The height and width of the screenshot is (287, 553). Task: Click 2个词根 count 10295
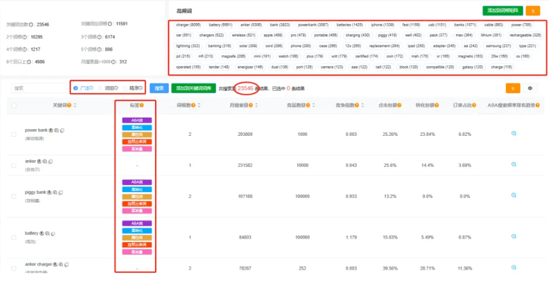coord(37,37)
